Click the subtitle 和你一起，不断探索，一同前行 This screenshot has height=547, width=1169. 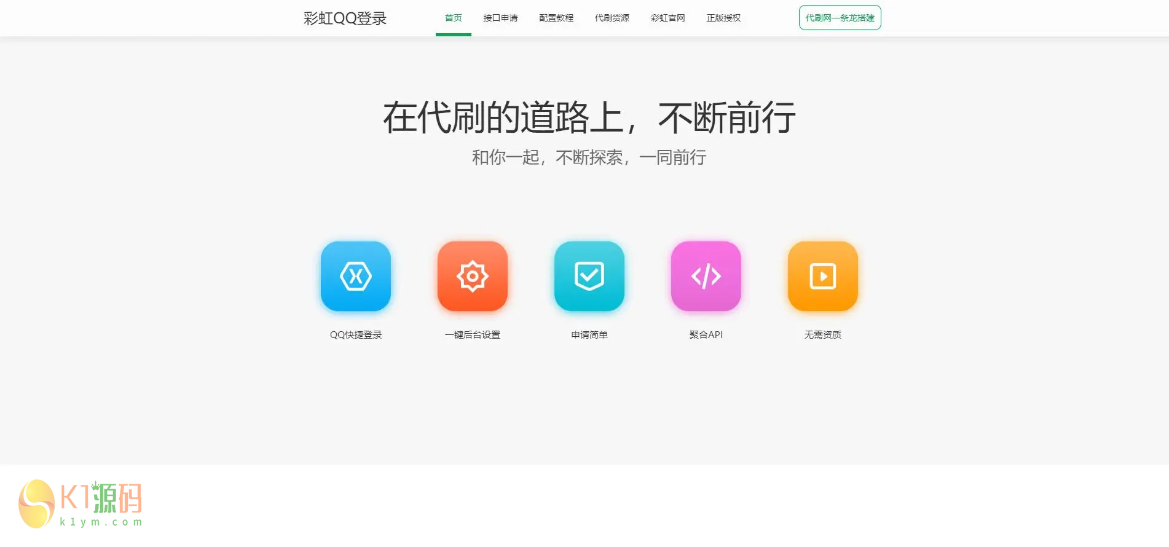[589, 157]
